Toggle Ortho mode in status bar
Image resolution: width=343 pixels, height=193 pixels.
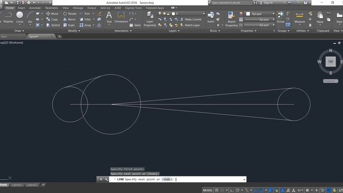[232, 190]
